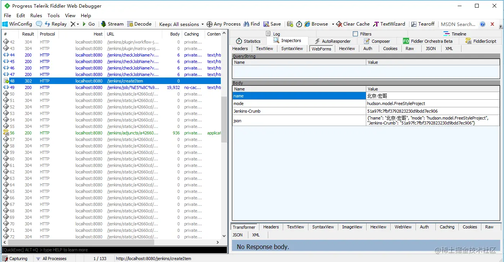The height and width of the screenshot is (262, 504).
Task: Open the Remove (X) dropdown arrow
Action: coord(78,24)
